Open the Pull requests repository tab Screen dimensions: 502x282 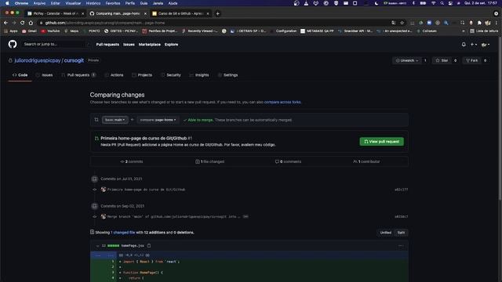(x=78, y=75)
